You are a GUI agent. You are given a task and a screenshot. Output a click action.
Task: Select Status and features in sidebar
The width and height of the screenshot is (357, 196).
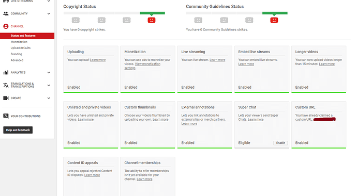tap(27, 36)
